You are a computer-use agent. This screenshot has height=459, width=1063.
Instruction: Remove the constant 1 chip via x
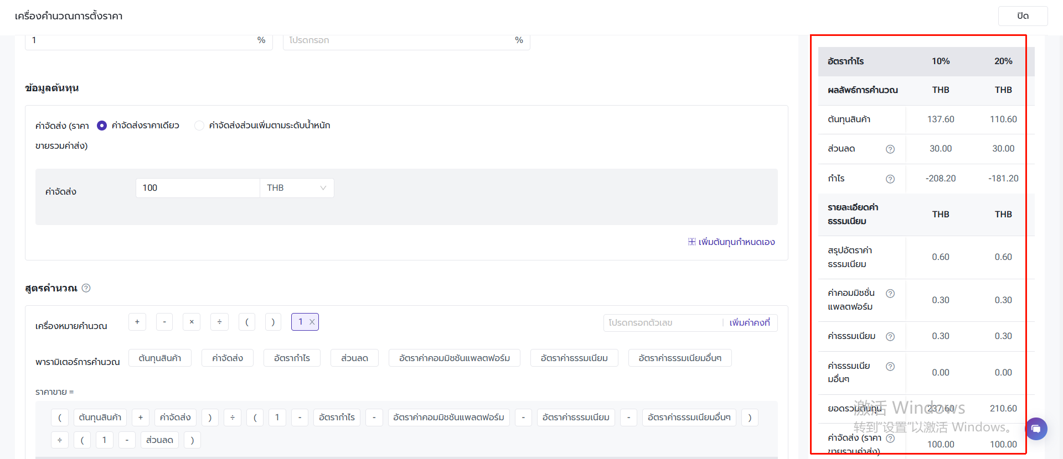[x=312, y=322]
